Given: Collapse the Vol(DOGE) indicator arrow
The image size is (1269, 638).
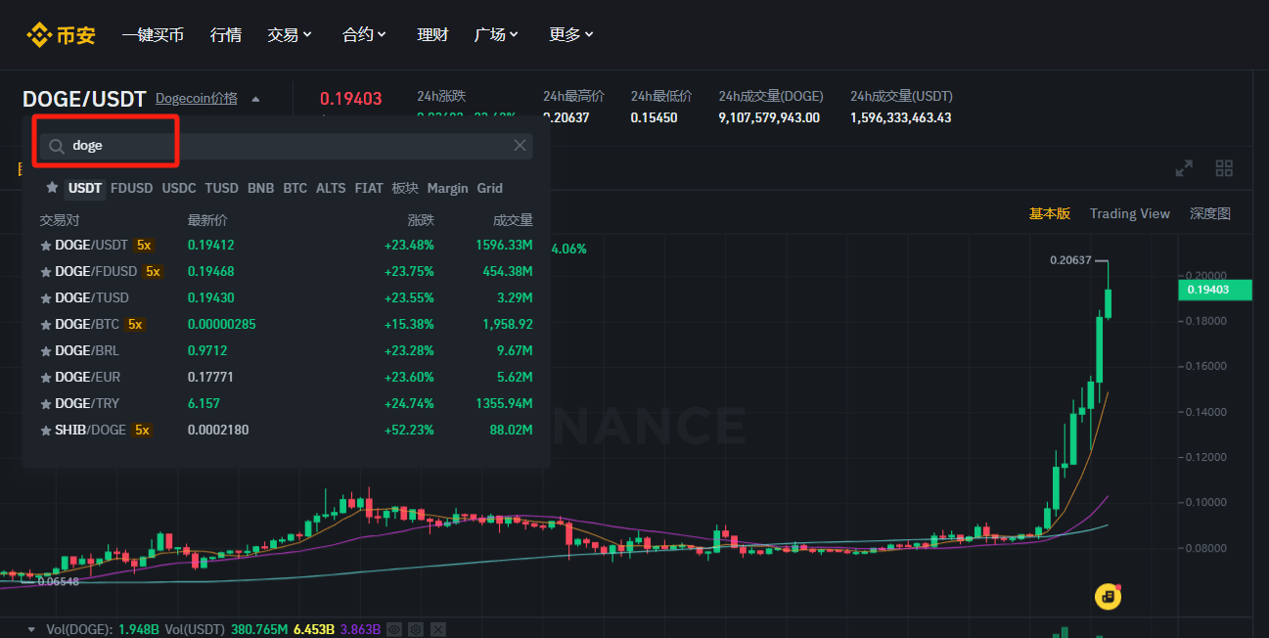Looking at the screenshot, I should coord(31,629).
